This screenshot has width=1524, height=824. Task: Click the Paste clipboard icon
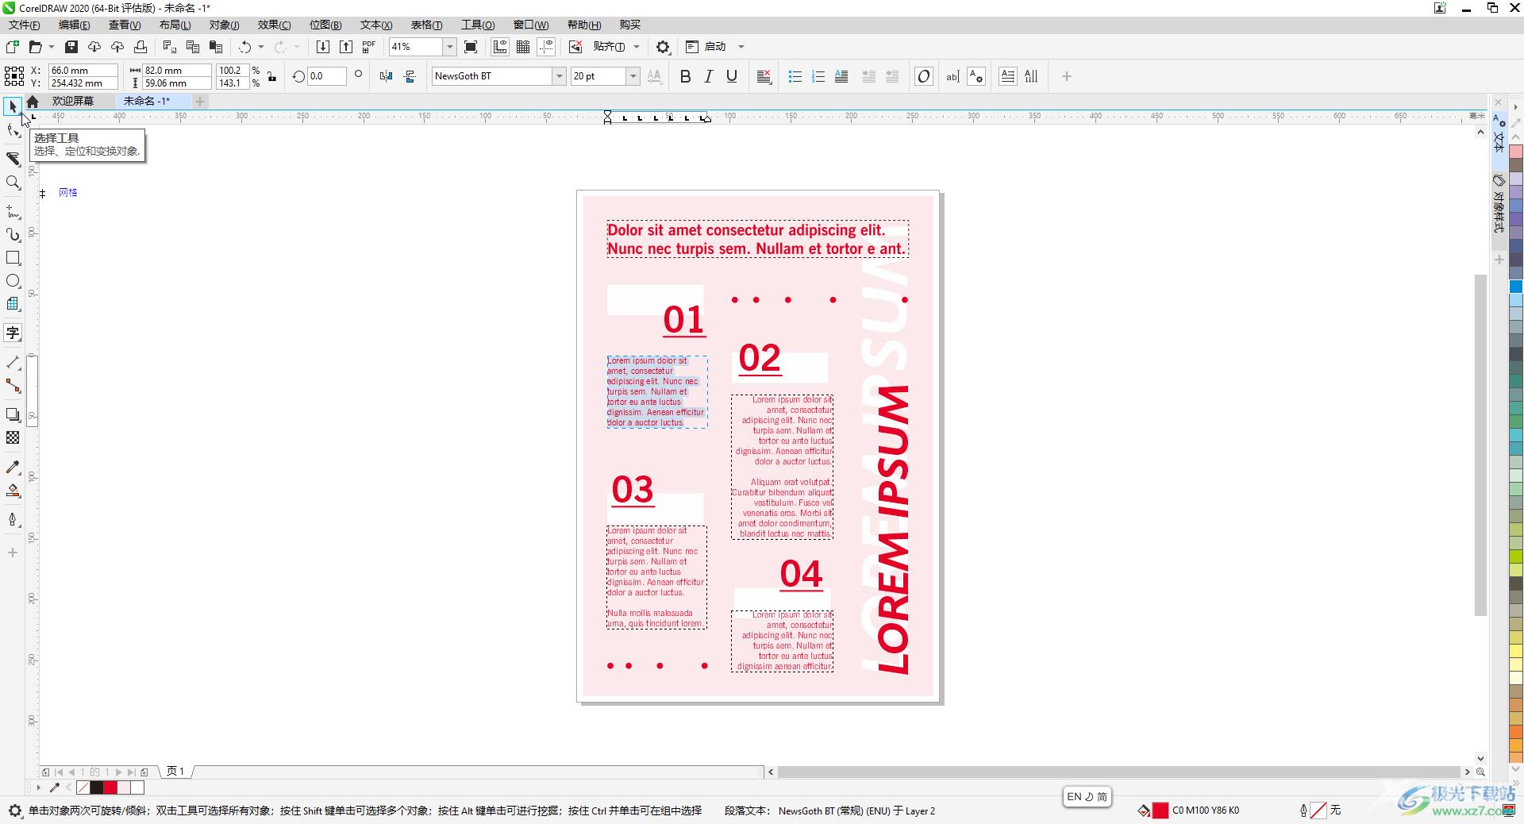tap(216, 47)
